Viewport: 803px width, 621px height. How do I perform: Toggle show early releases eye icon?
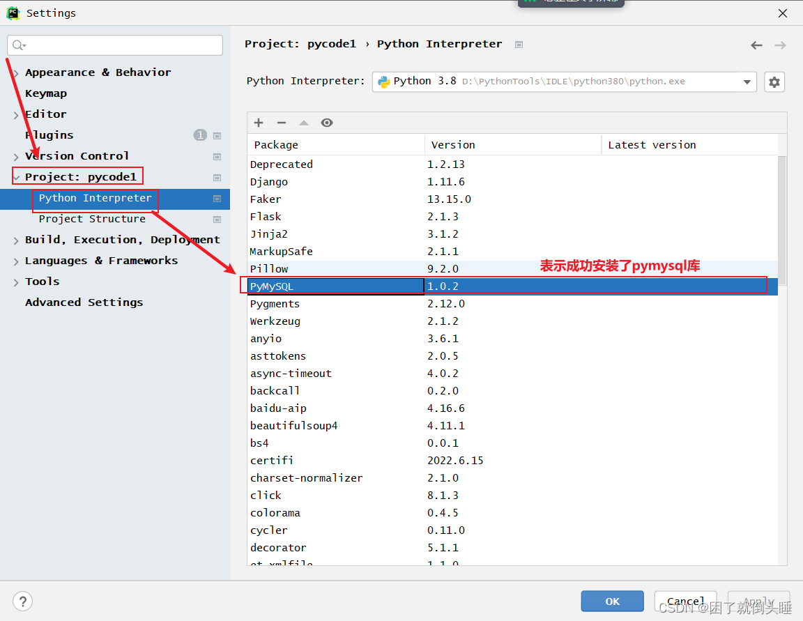coord(327,123)
